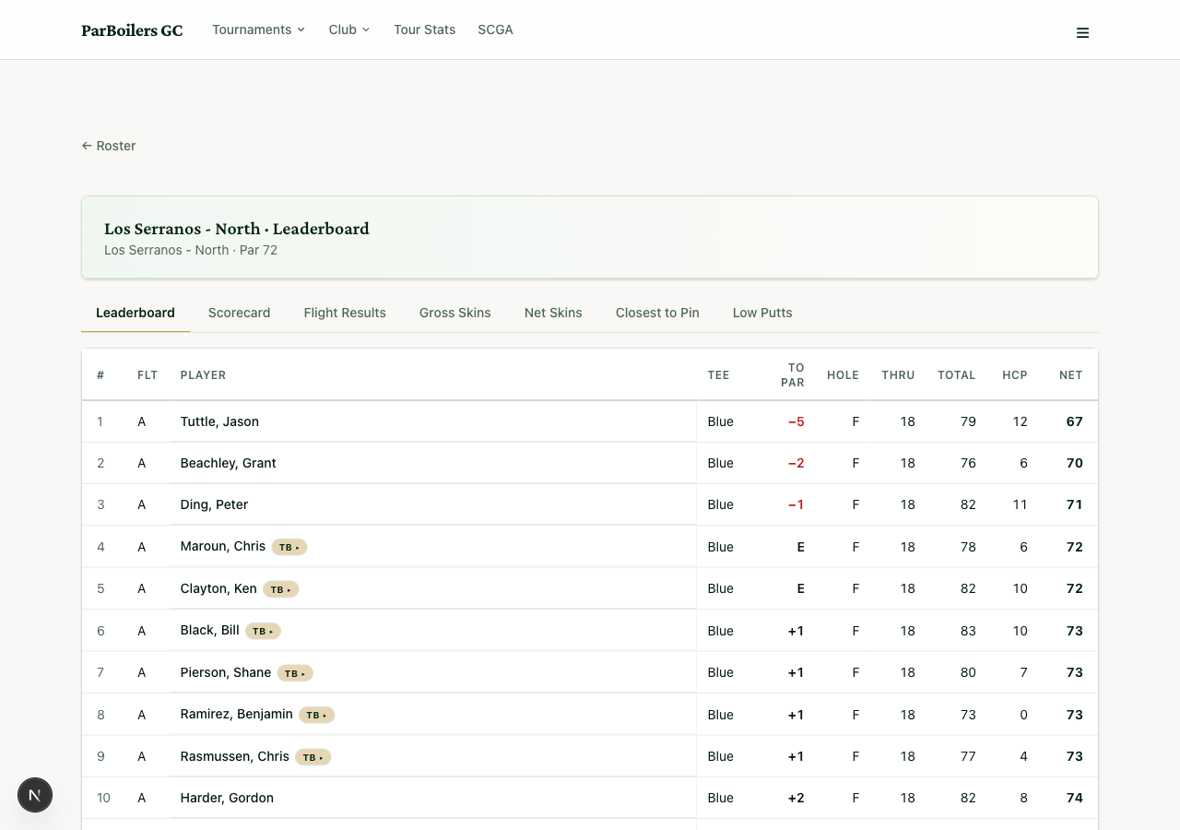Click the PLAYER column header
Screen dimensions: 1180x830
(x=203, y=375)
